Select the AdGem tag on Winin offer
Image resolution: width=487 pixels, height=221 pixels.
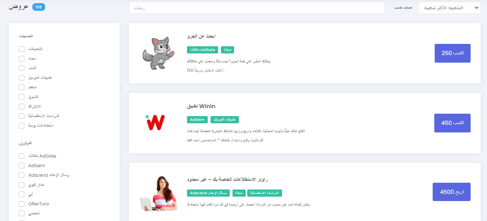tap(197, 120)
